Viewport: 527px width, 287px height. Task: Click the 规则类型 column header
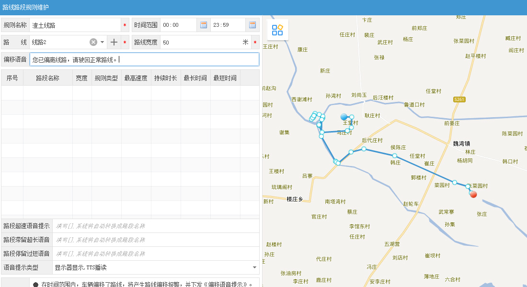106,78
